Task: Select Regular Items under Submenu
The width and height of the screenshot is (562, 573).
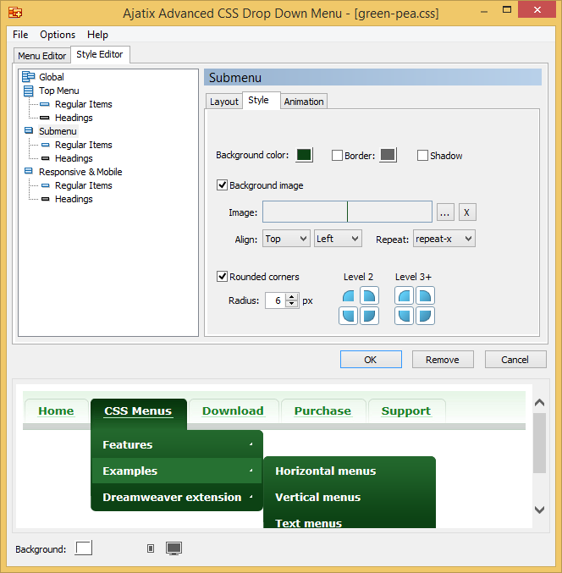Action: pos(83,145)
